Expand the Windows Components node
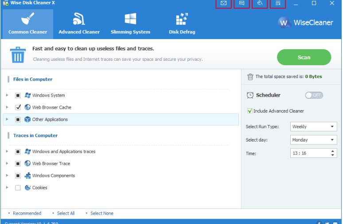Screen dimensions: 343x224 (7, 176)
